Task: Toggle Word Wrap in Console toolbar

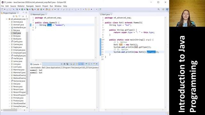Action: pyautogui.click(x=77, y=64)
